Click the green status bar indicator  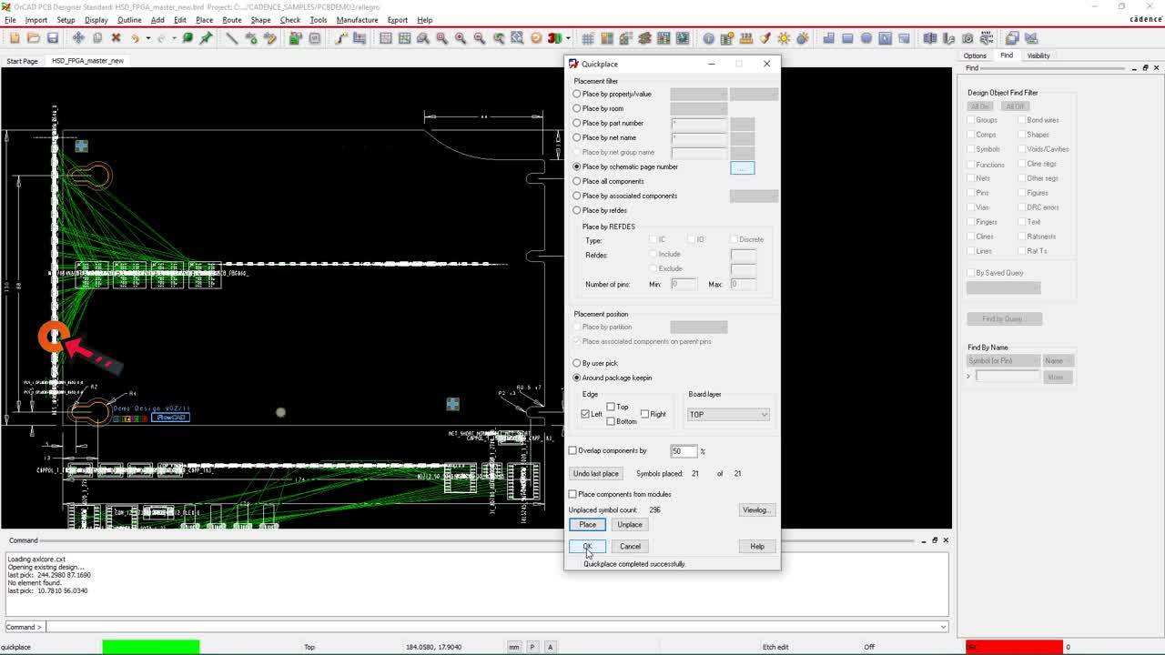(151, 647)
